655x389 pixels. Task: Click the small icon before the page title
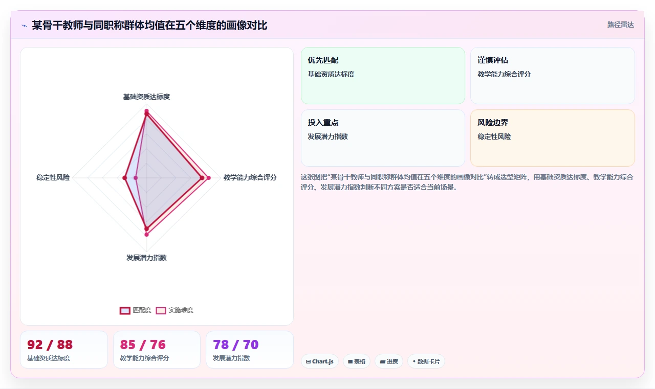[24, 26]
